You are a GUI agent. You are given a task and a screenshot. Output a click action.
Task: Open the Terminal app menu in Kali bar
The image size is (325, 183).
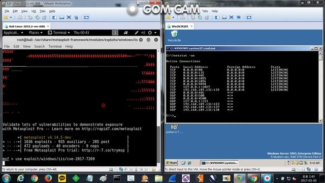(59, 33)
